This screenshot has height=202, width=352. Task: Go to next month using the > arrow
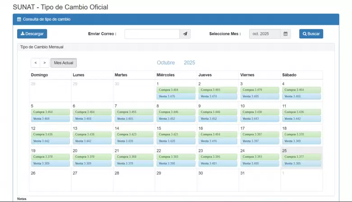tap(45, 63)
